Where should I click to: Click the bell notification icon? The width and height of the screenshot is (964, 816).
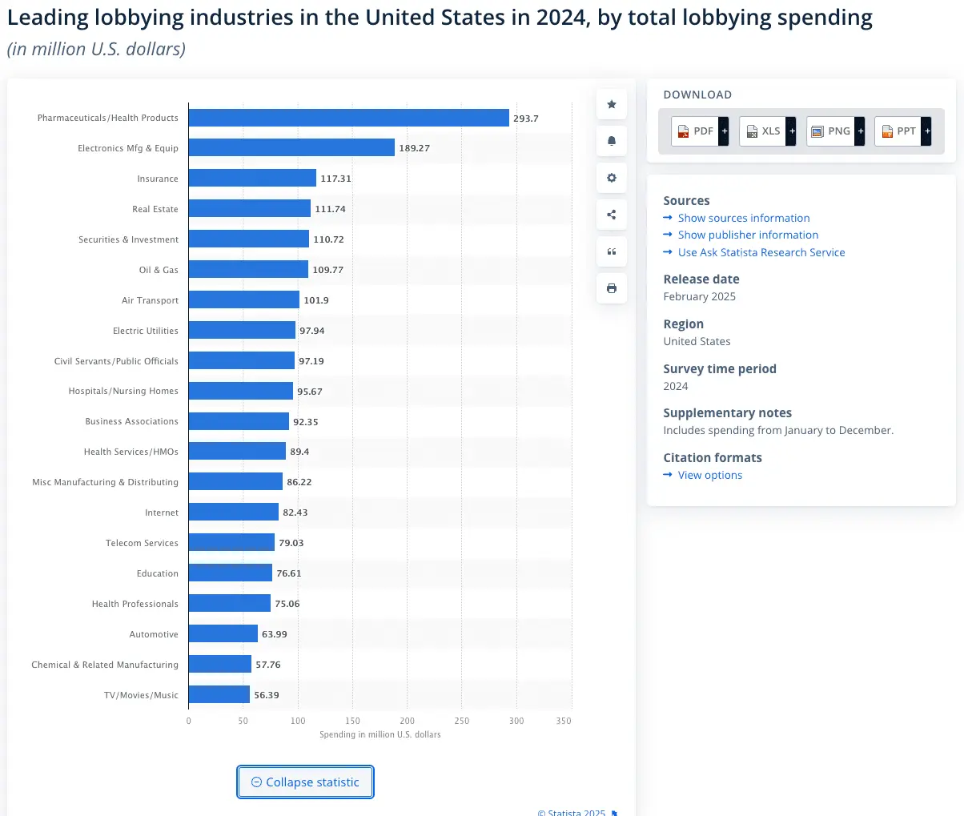pos(612,141)
